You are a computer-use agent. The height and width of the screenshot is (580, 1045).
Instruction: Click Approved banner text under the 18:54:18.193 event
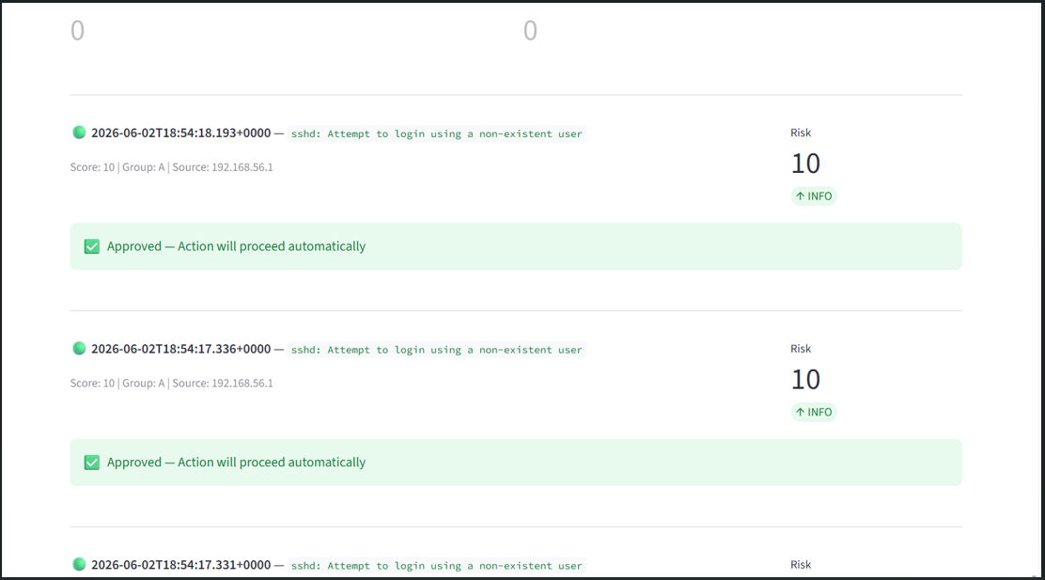[x=236, y=246]
